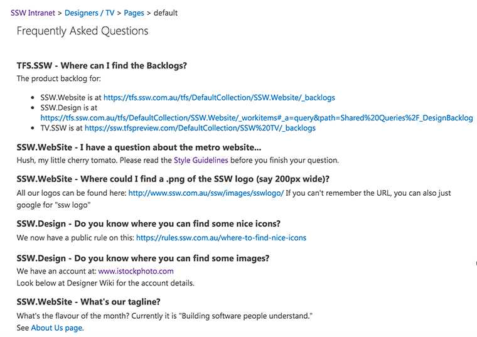Go to Designers / TV breadcrumb

pos(89,13)
